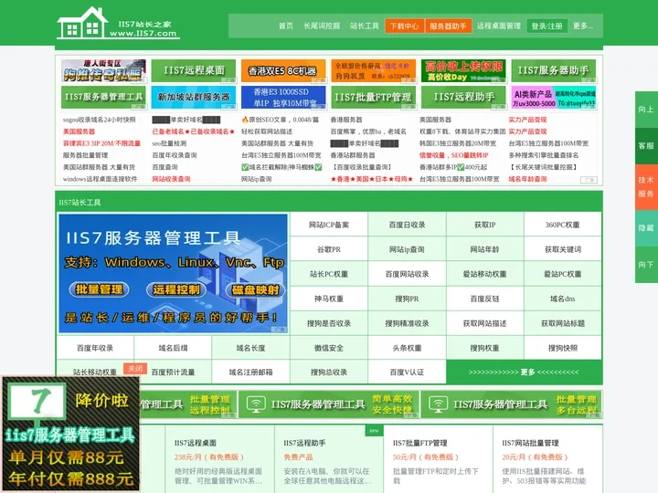Viewport: 658px width, 493px height.
Task: Click the 登录/注册 button
Action: (x=547, y=26)
